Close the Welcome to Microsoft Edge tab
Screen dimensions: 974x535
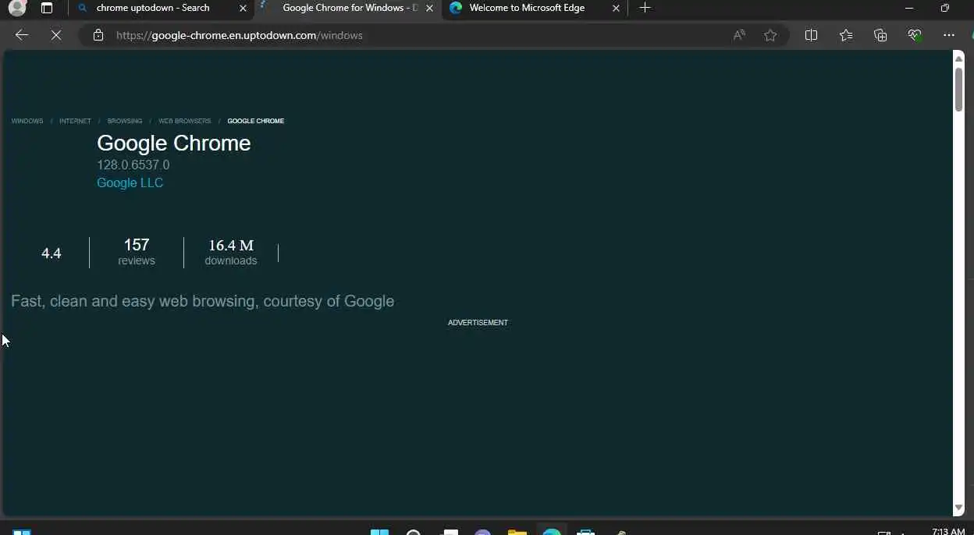(x=616, y=8)
